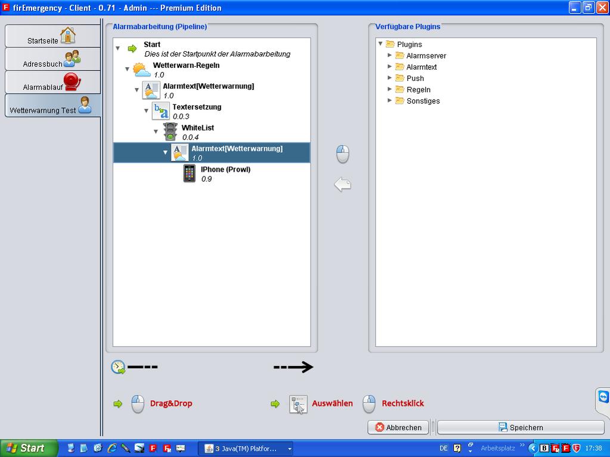The image size is (610, 457).
Task: Collapse the root Plugins folder
Action: [x=380, y=43]
